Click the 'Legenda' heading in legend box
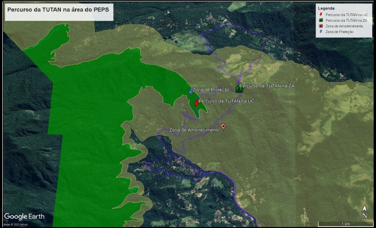The image size is (376, 228). pos(326,8)
